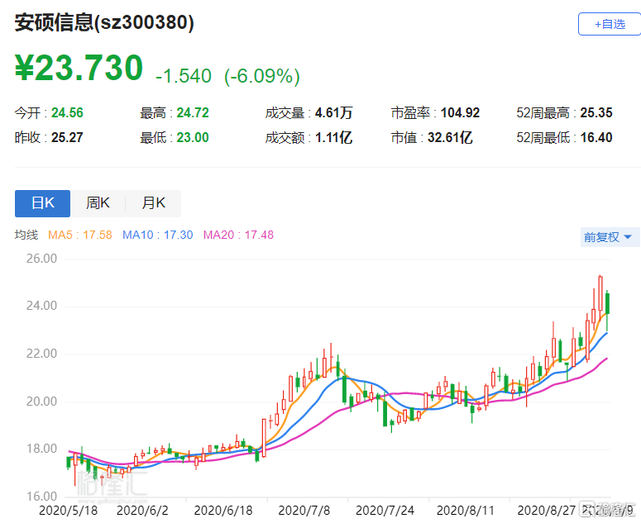Click the 16.00 y-axis label
Viewport: 641px width, 523px height.
point(41,497)
